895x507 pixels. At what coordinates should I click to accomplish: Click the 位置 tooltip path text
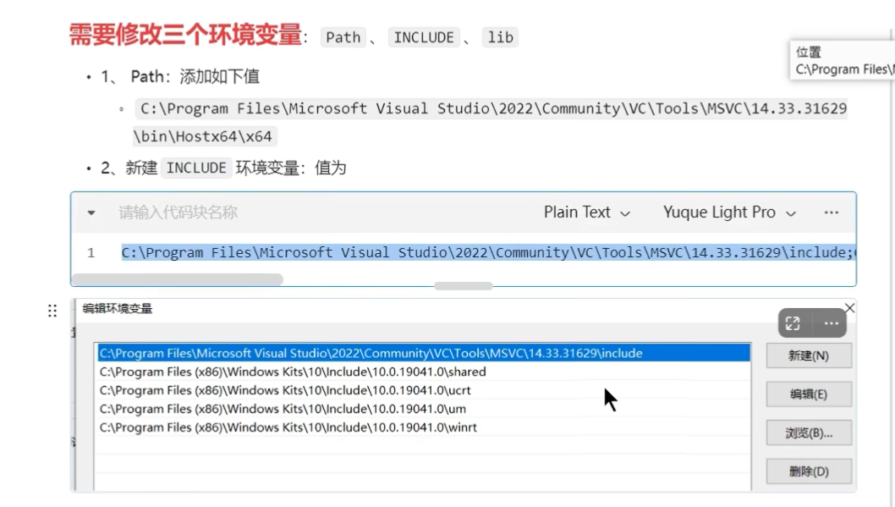(845, 69)
